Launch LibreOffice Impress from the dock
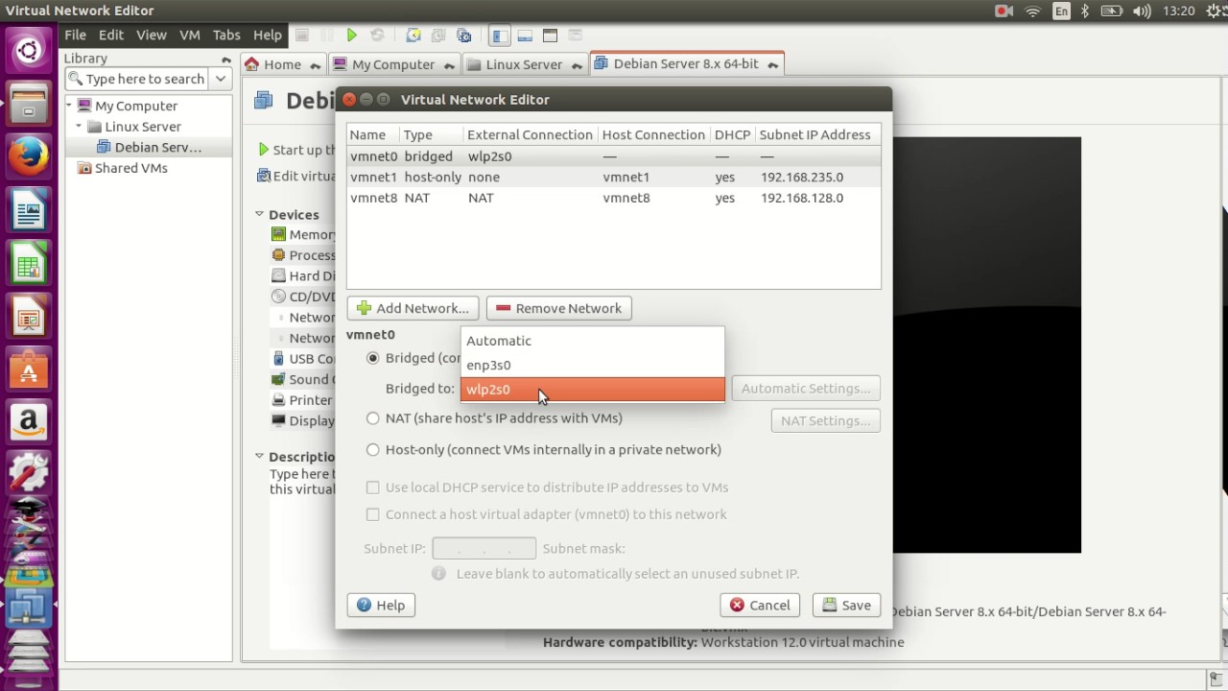The width and height of the screenshot is (1228, 691). point(29,316)
